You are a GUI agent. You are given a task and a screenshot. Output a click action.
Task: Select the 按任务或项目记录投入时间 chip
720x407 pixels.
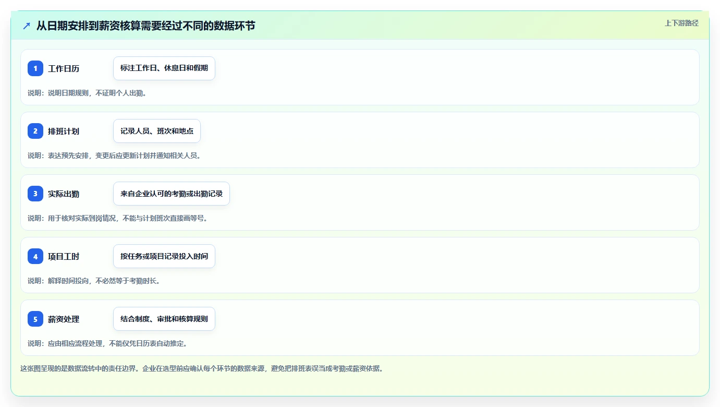coord(164,256)
